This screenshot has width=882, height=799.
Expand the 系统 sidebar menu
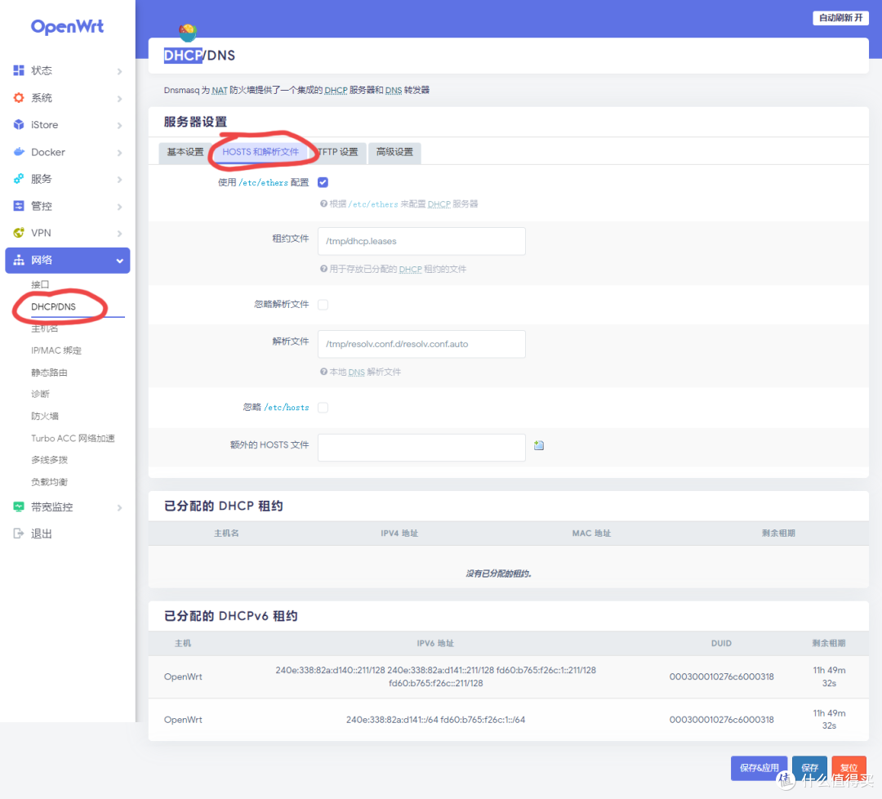[121, 97]
